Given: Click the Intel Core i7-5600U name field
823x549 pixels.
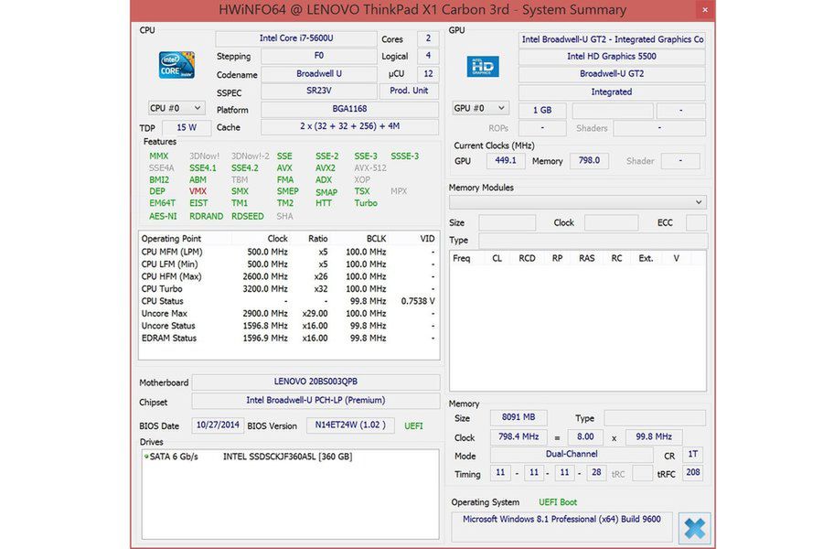Looking at the screenshot, I should [x=296, y=38].
